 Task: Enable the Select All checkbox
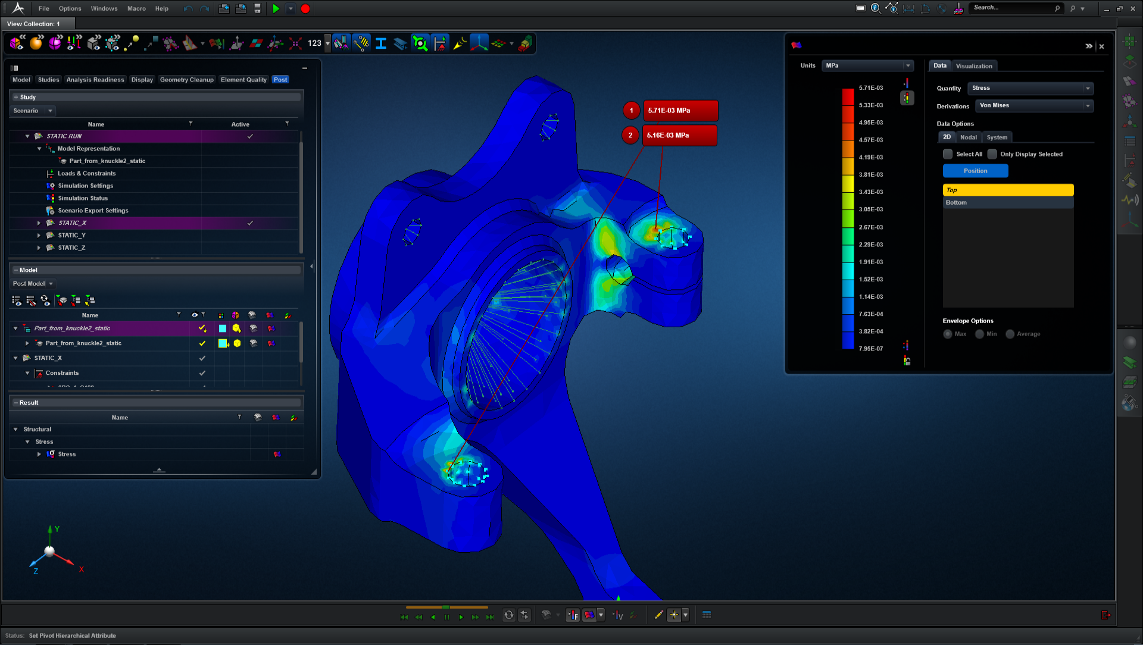pos(948,154)
